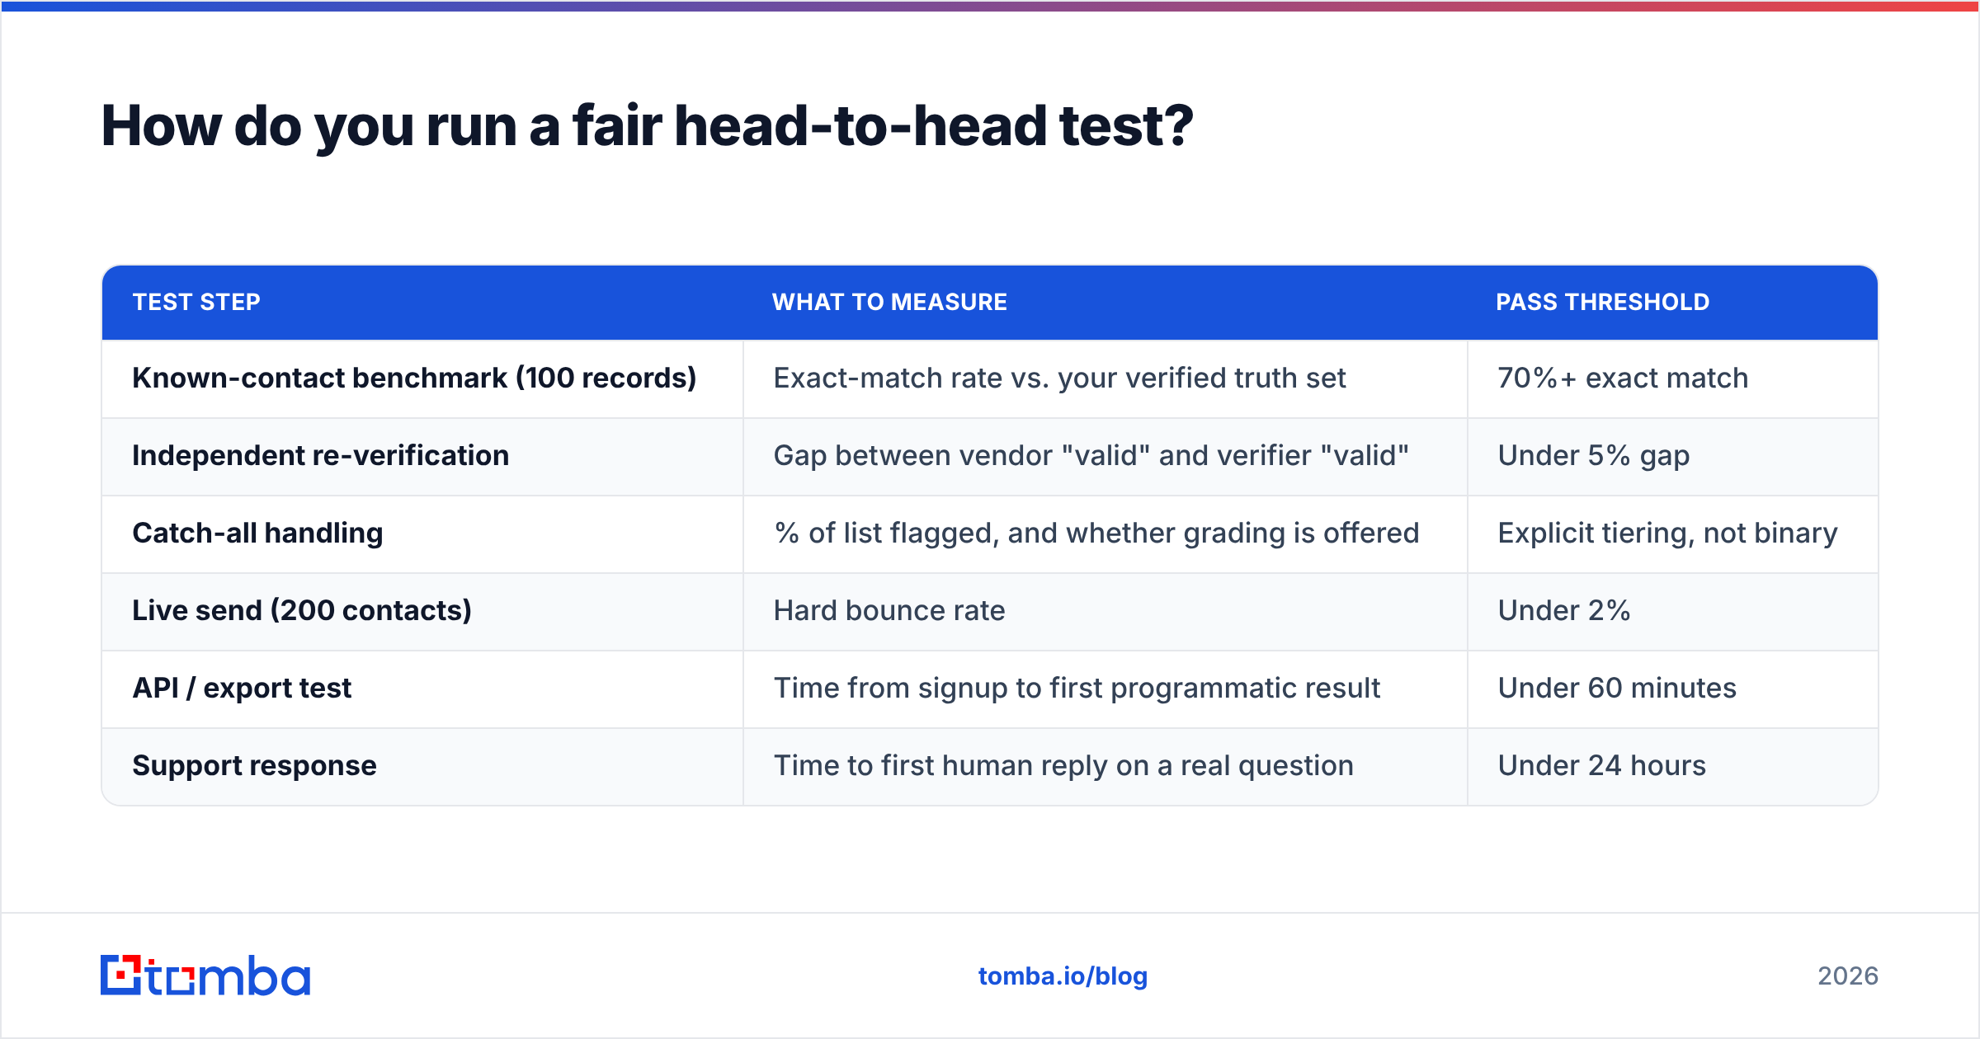
Task: Select 'API / export test' row label
Action: tap(242, 689)
